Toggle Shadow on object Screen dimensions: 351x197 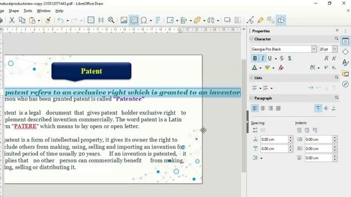[x=227, y=20]
